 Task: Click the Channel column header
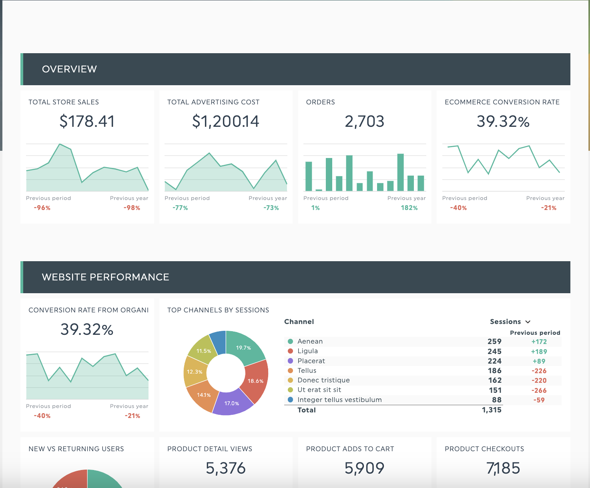299,322
